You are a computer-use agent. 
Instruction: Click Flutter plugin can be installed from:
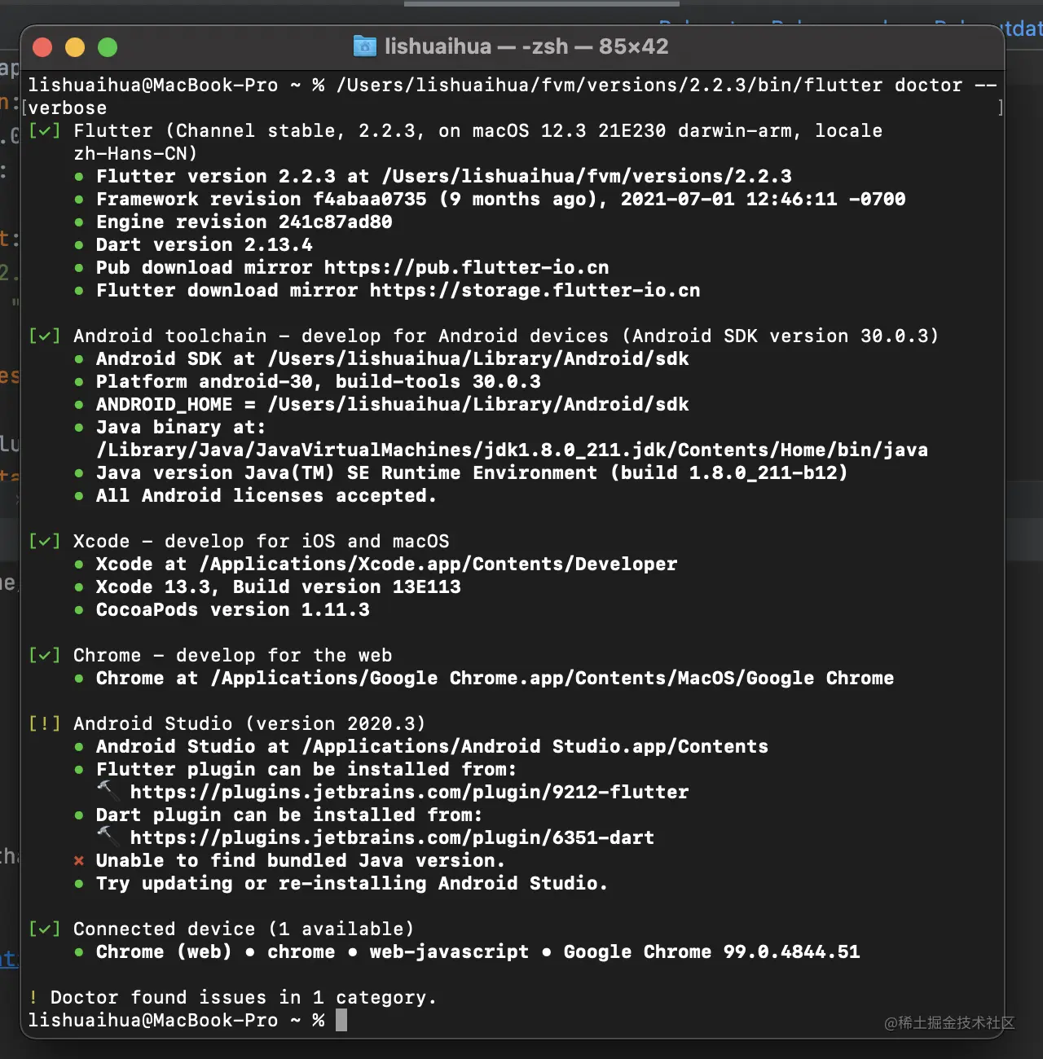[306, 770]
